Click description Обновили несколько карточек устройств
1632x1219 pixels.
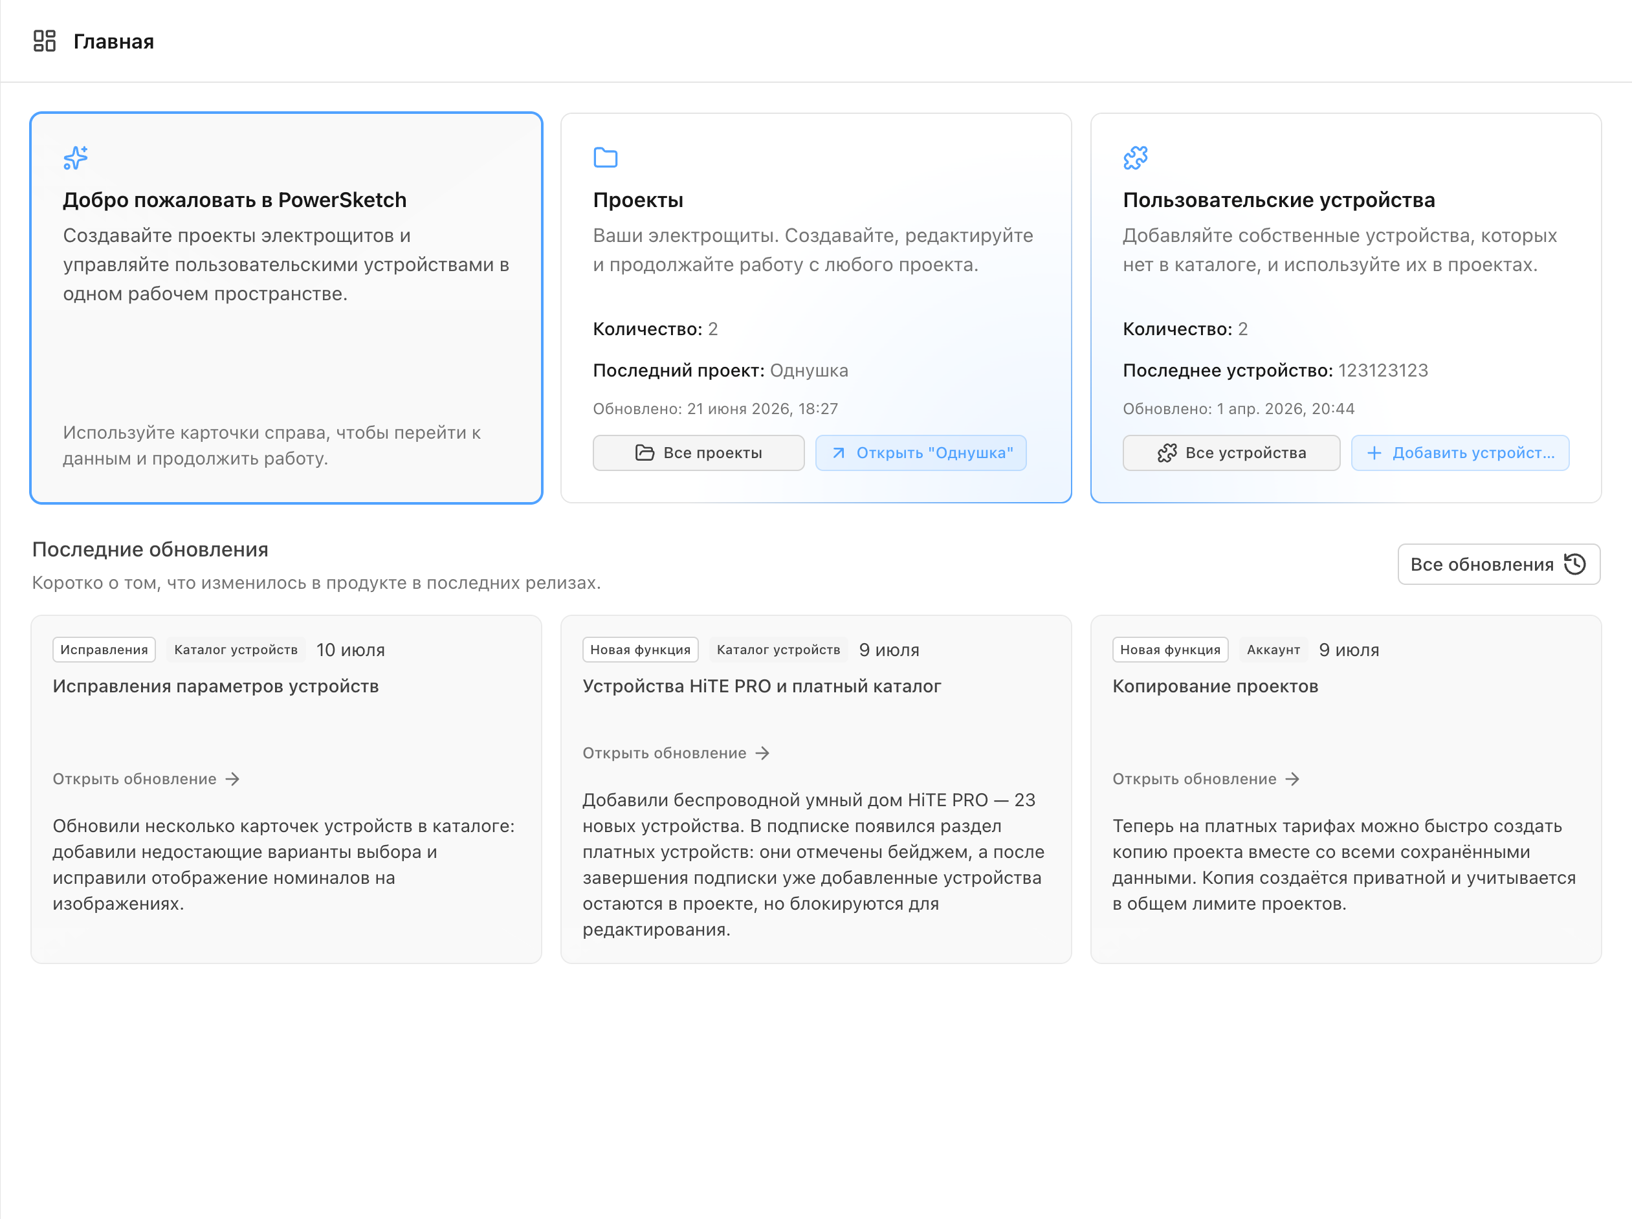284,865
